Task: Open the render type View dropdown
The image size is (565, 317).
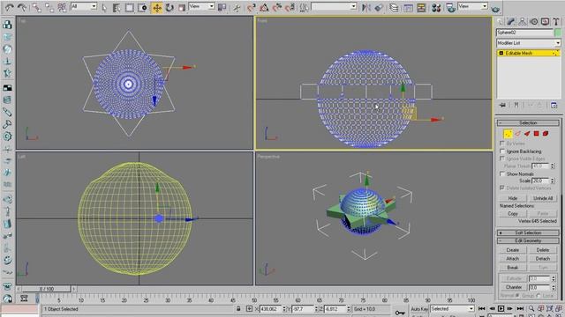Action: click(472, 6)
